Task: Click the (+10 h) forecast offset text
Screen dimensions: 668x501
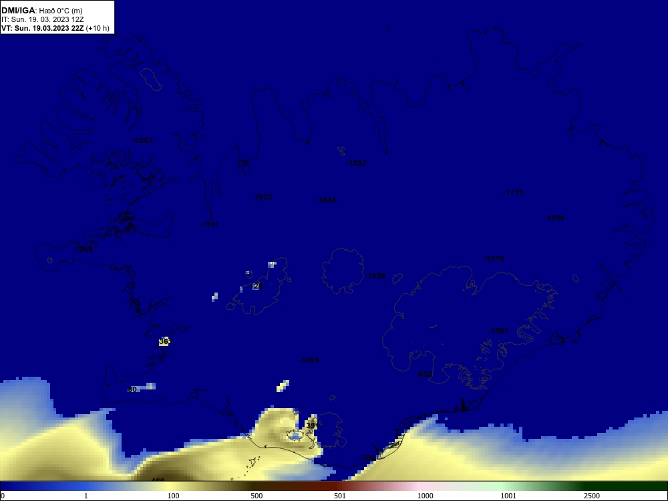Action: (98, 28)
